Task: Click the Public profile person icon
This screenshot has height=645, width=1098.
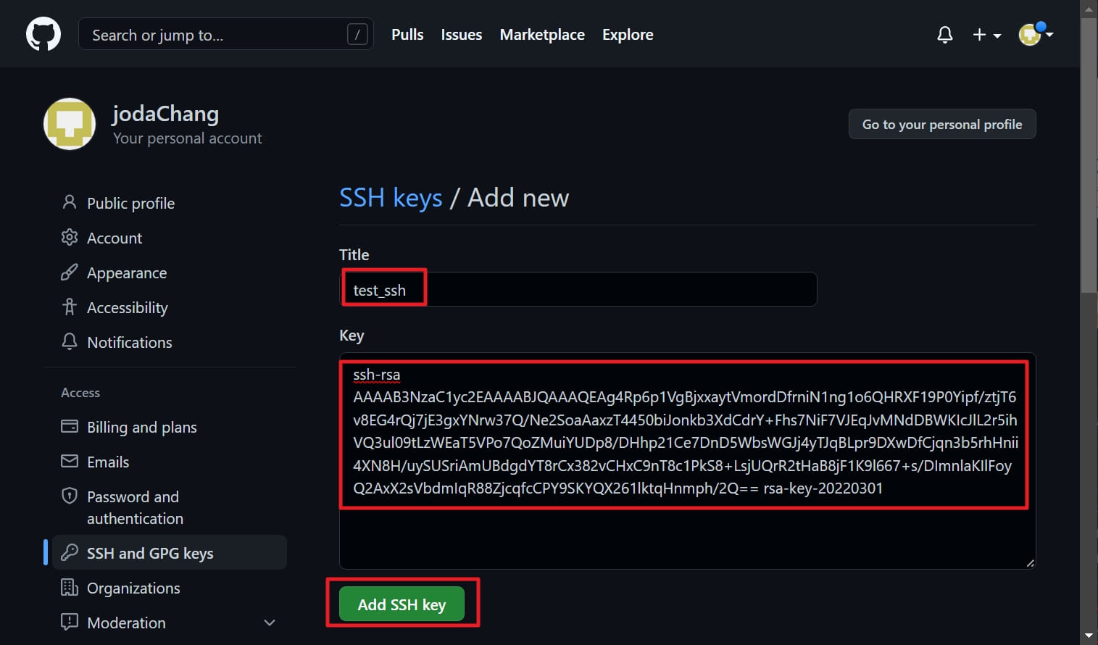Action: [70, 202]
